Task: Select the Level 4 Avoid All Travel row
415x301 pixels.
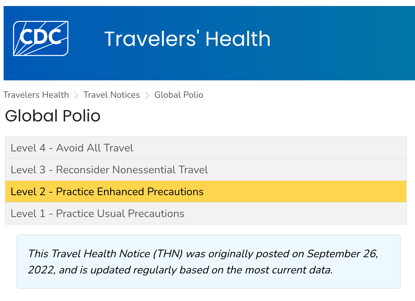Action: coord(72,148)
